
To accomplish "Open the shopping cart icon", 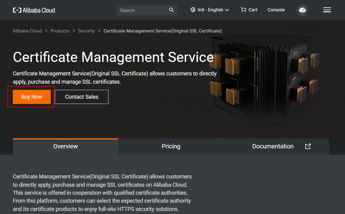I will point(243,10).
